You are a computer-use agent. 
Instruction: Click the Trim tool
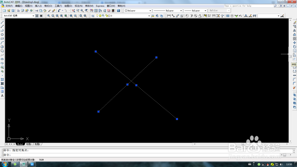pos(295,59)
